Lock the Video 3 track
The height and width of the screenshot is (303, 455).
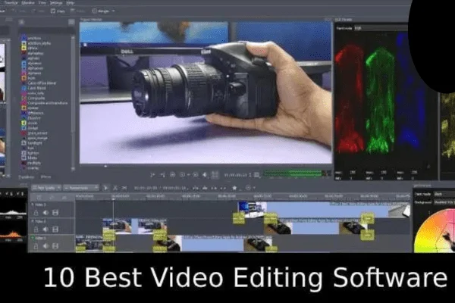tap(35, 213)
